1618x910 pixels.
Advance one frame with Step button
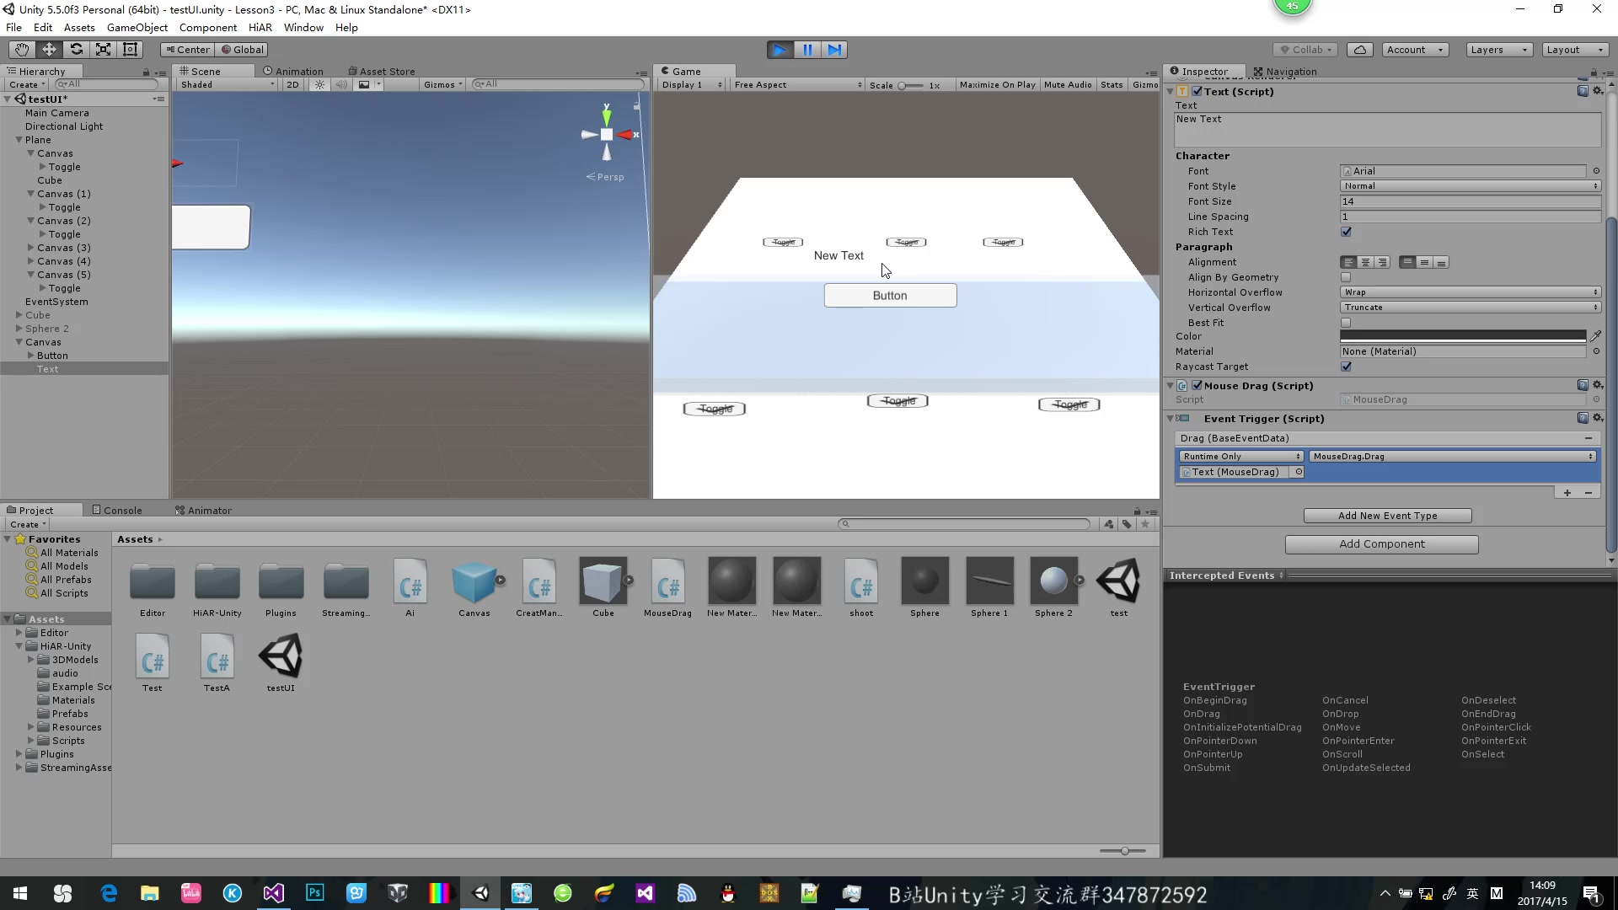click(x=834, y=50)
